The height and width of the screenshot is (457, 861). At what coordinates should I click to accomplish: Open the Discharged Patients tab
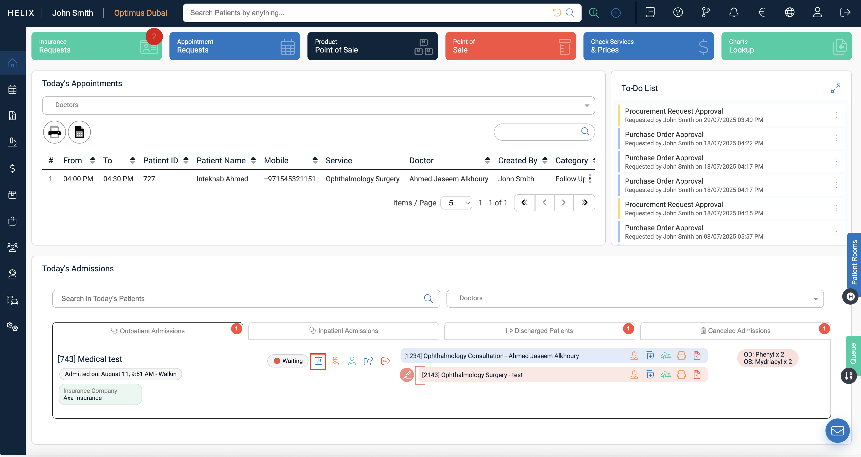(539, 331)
